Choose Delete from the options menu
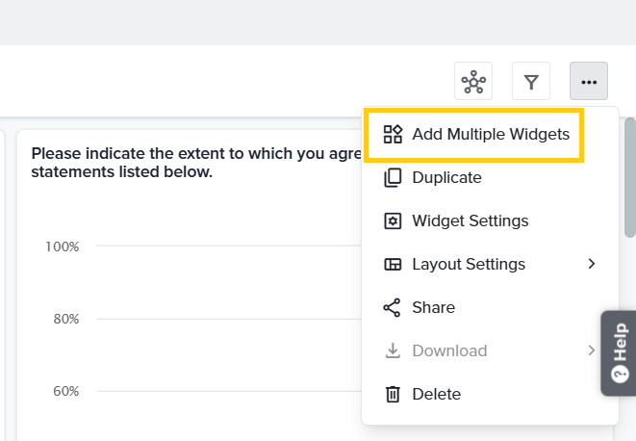 [436, 394]
